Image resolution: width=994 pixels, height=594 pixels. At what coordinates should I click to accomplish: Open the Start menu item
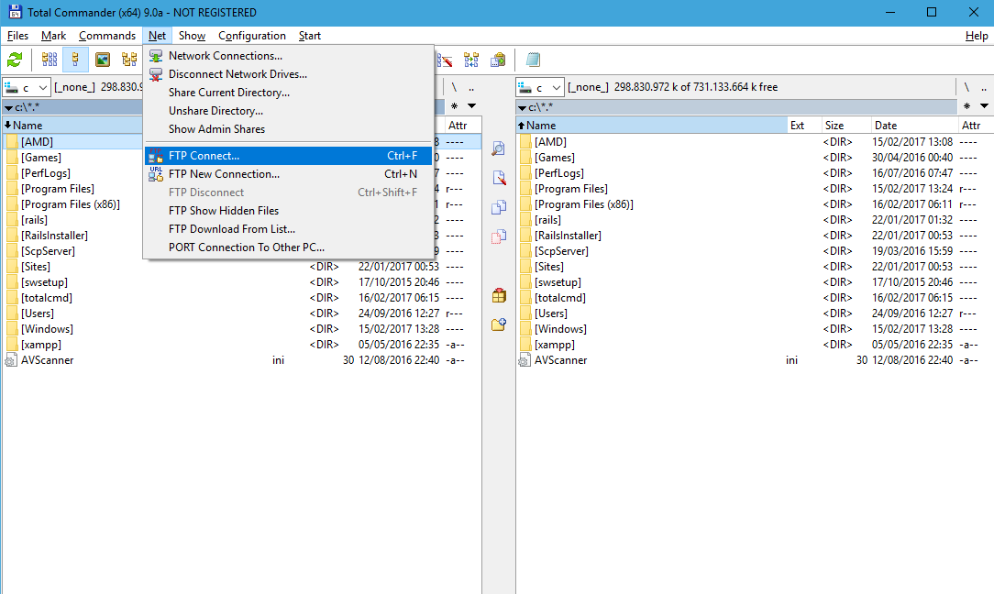tap(310, 36)
